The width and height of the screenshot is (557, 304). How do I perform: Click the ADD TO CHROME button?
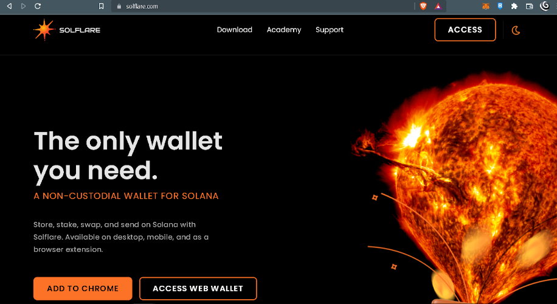click(x=83, y=288)
